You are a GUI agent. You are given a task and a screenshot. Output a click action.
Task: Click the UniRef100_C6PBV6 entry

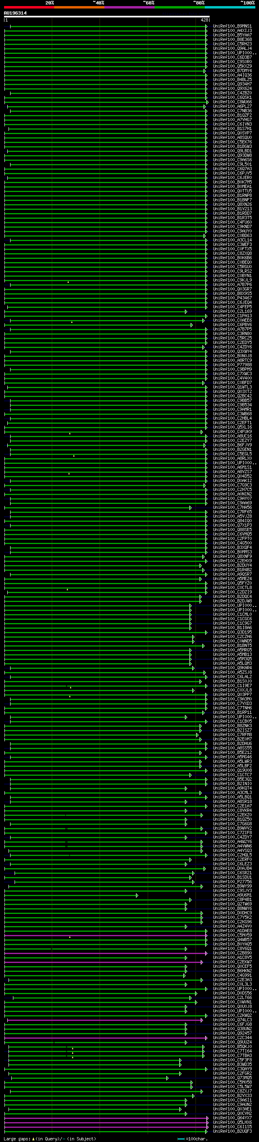(232, 325)
